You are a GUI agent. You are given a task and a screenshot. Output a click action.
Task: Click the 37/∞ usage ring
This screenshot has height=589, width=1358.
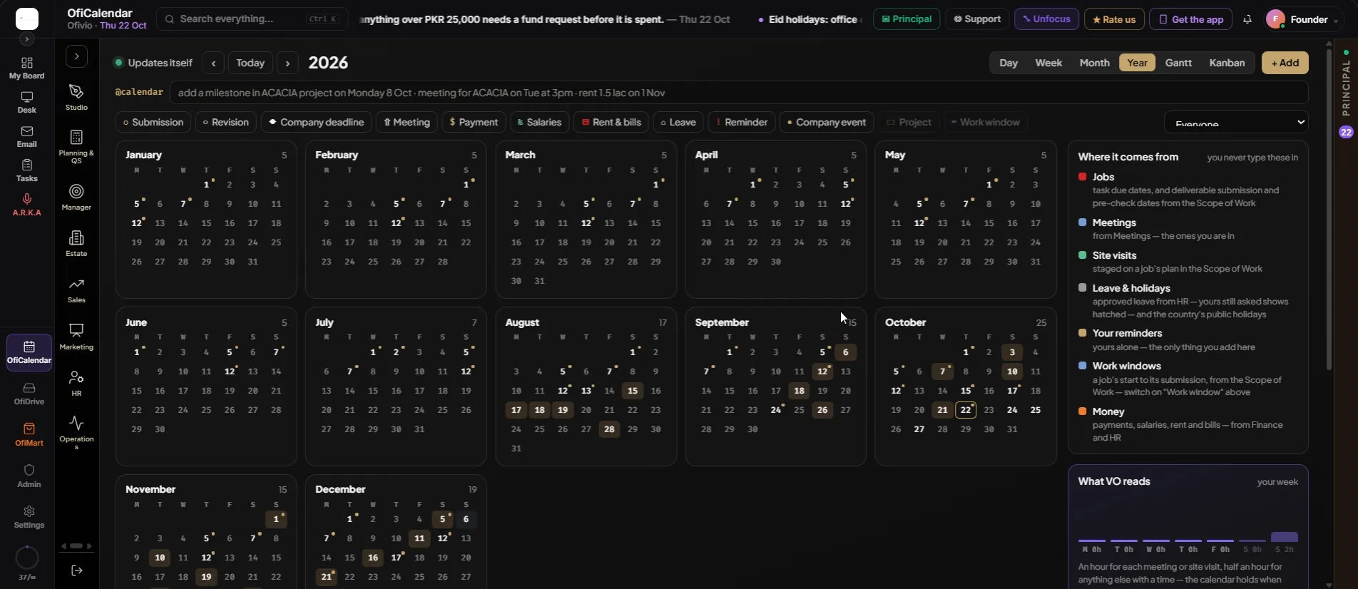coord(27,558)
